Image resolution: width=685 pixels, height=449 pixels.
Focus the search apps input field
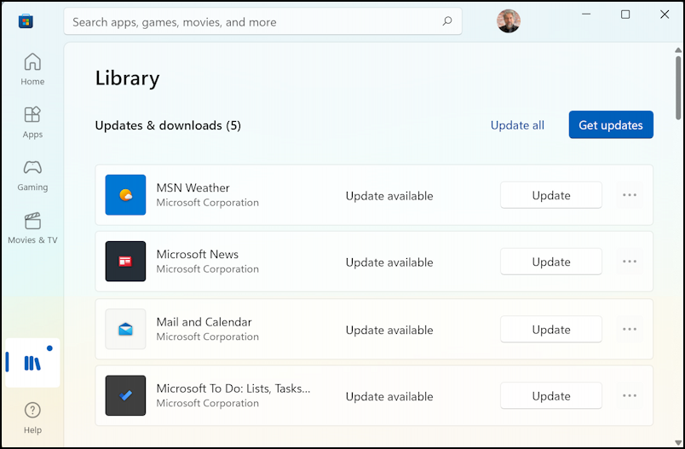coord(262,21)
